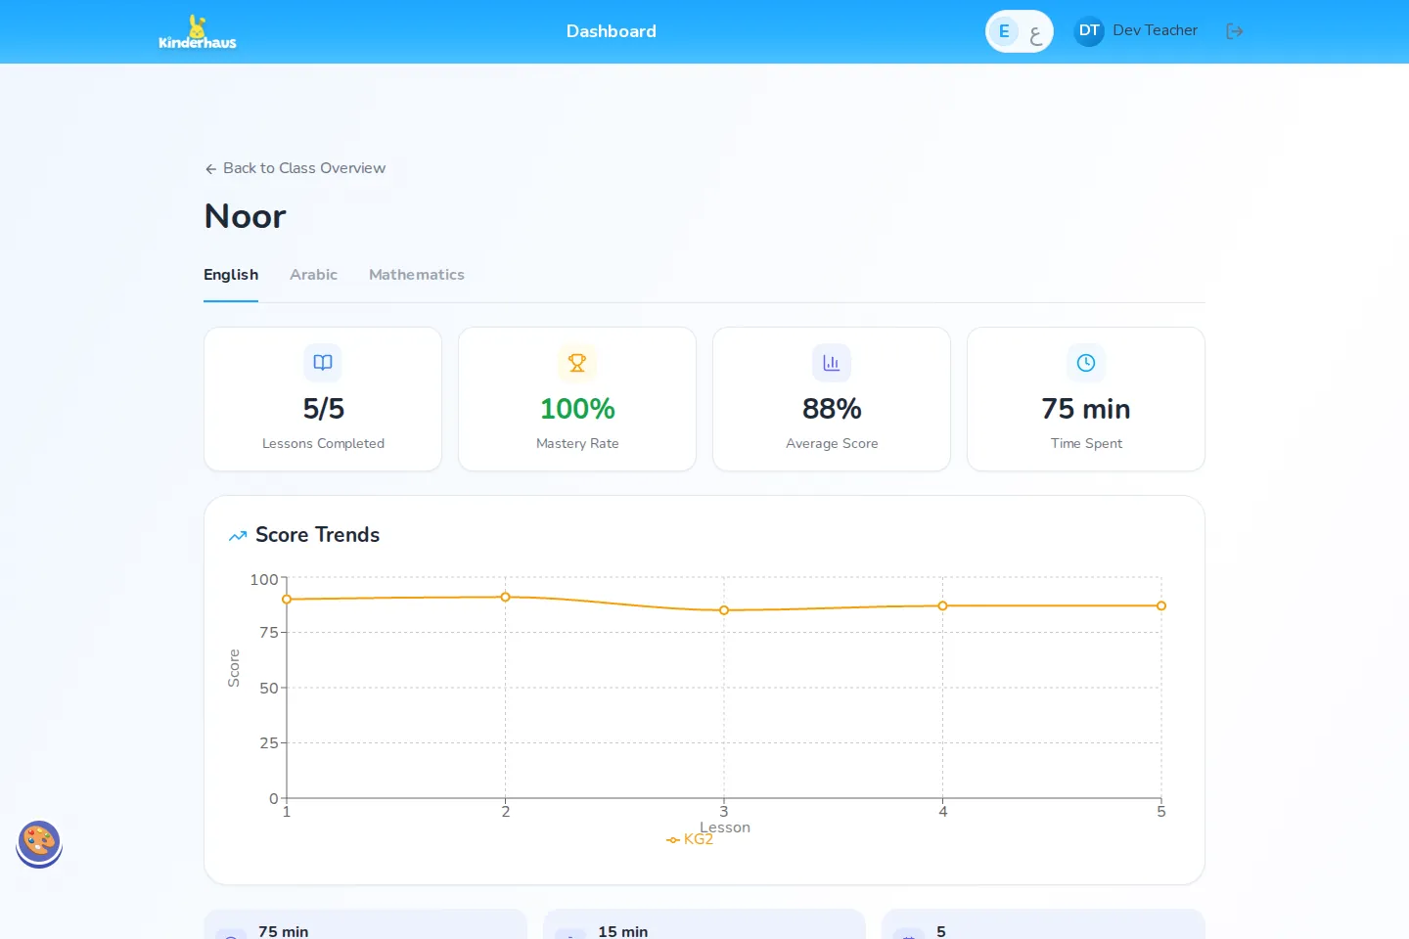1409x939 pixels.
Task: Click the 75 min time value
Action: pos(1086,409)
